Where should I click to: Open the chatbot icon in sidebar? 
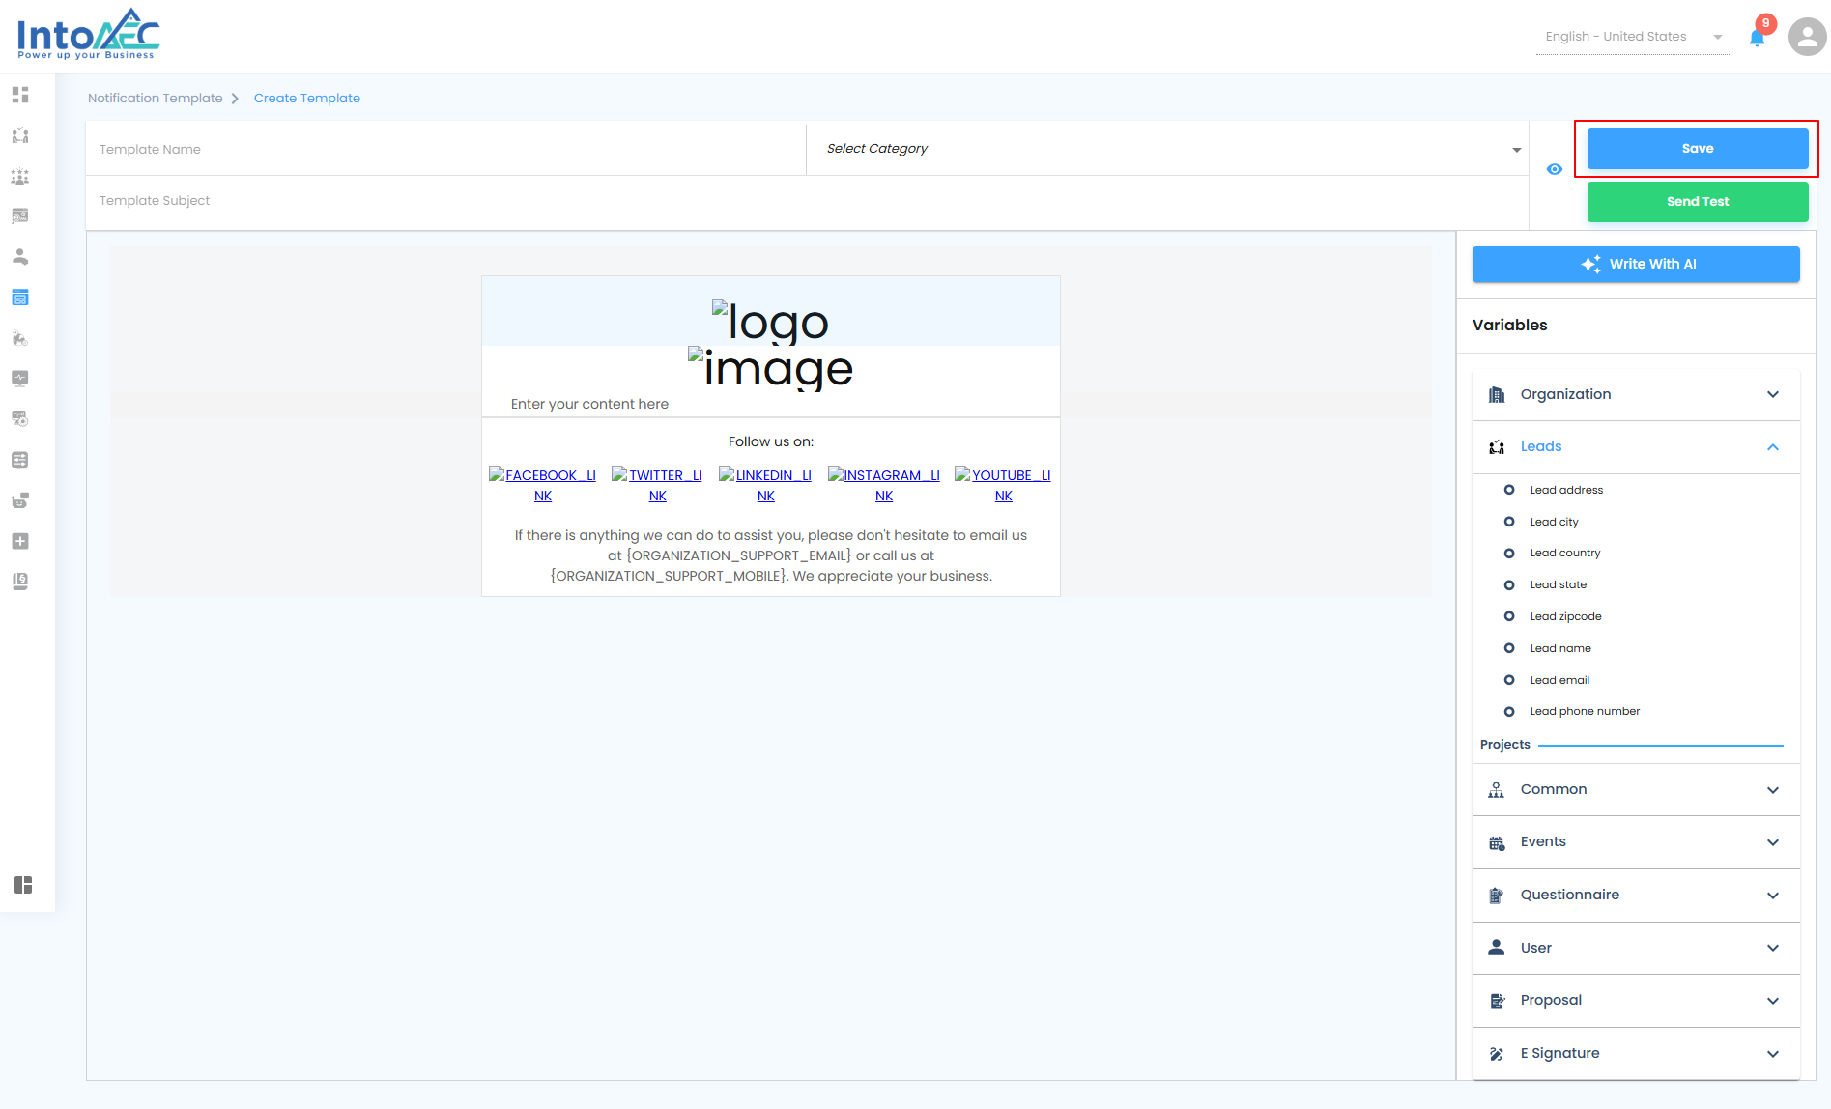pos(20,500)
